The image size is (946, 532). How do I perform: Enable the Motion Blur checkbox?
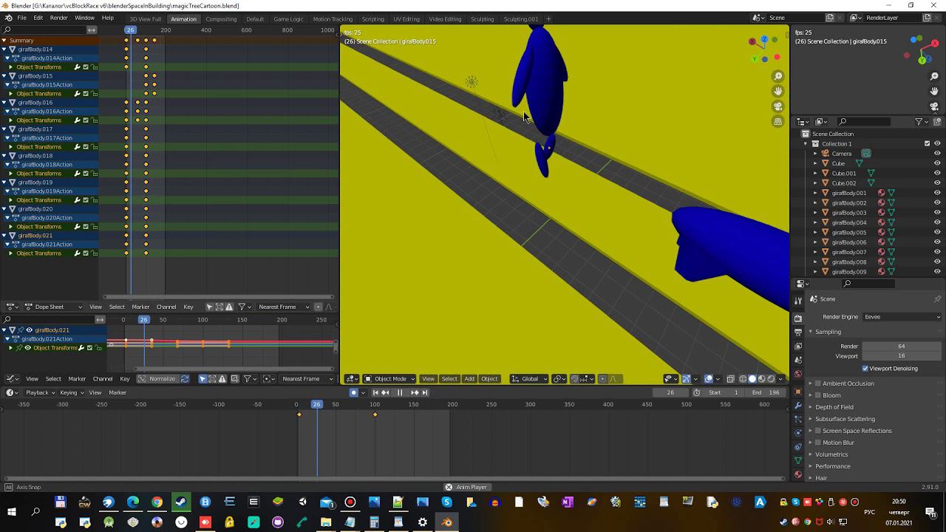click(818, 443)
